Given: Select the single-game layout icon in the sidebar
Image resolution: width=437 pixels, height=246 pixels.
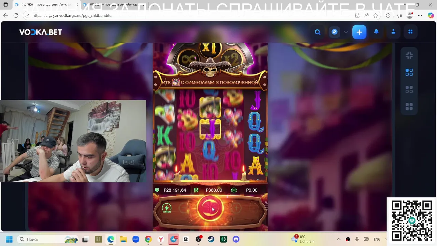Looking at the screenshot, I should click(409, 72).
